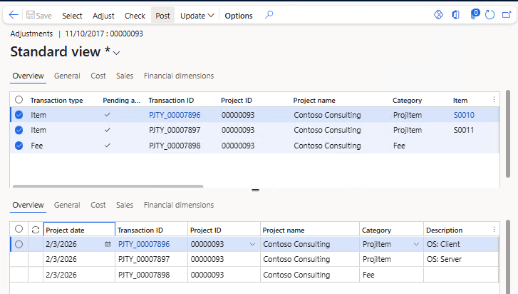This screenshot has width=518, height=294.
Task: Open in Microsoft Office icon
Action: pyautogui.click(x=455, y=15)
